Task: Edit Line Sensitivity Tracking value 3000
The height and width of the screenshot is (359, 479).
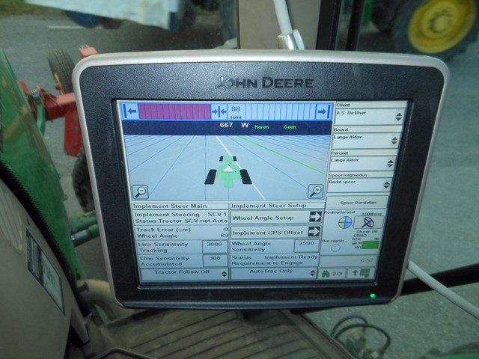Action: point(213,245)
